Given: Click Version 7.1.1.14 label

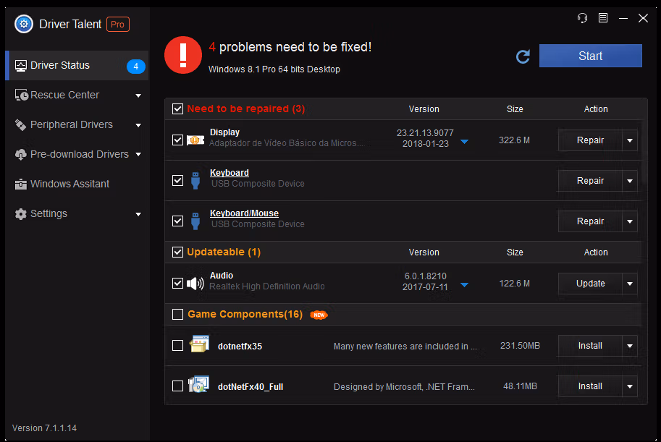Looking at the screenshot, I should click(x=44, y=428).
